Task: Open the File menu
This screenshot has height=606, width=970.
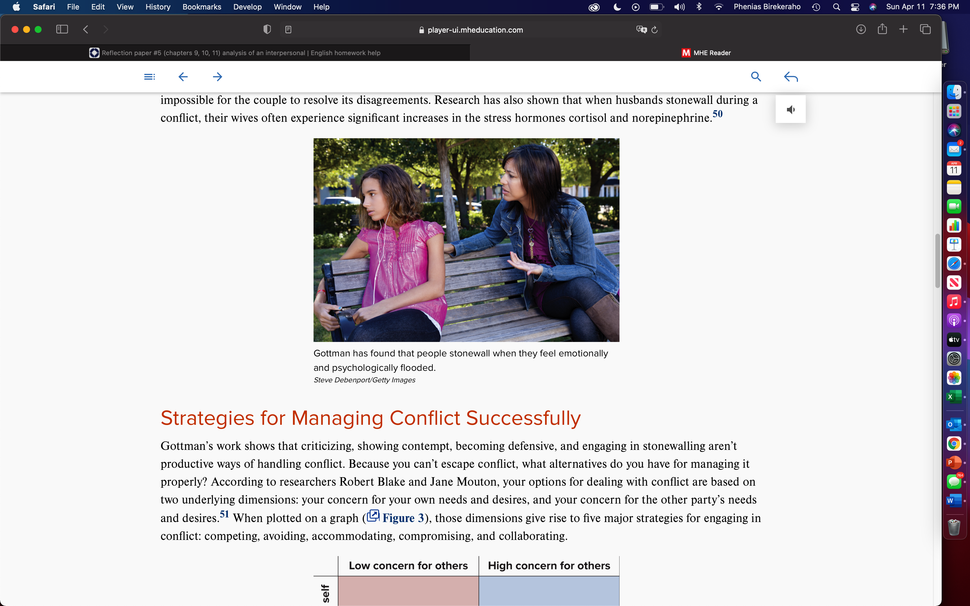Action: pos(73,7)
